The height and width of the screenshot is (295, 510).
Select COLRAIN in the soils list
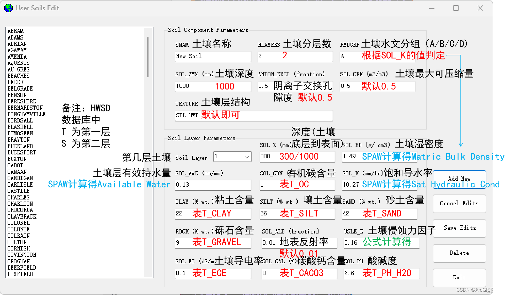click(19, 236)
